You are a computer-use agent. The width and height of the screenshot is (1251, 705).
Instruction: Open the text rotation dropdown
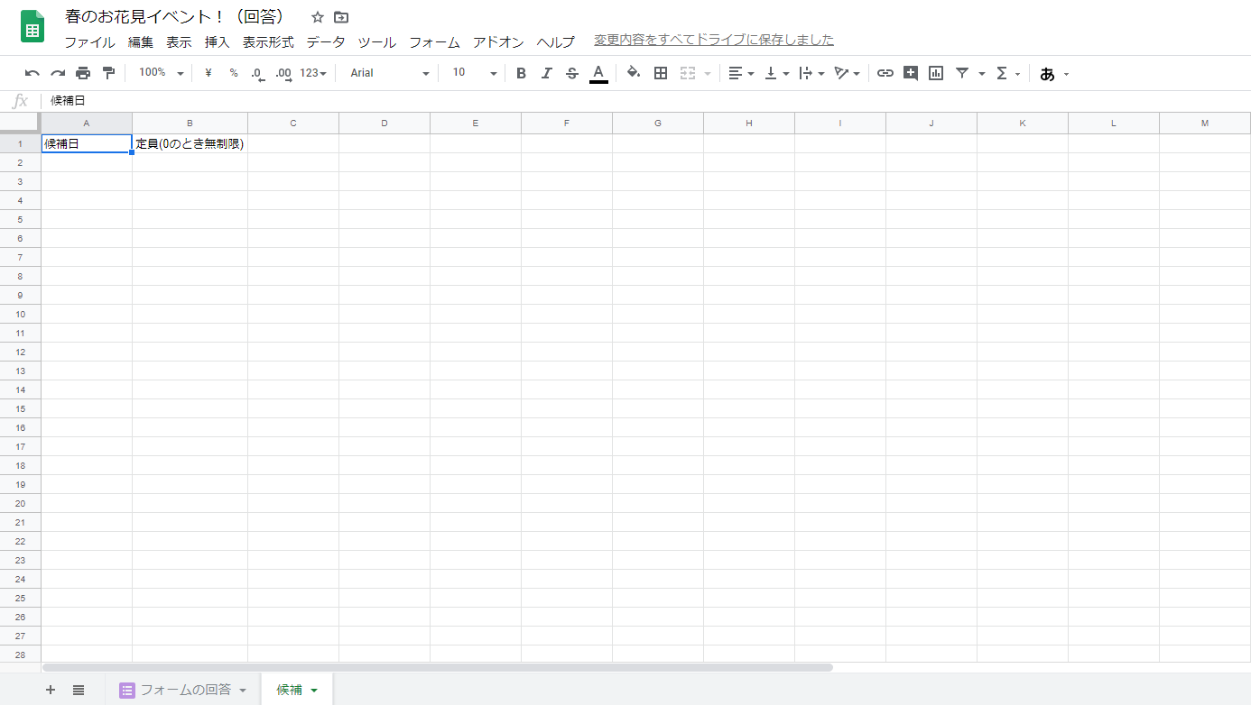[848, 73]
